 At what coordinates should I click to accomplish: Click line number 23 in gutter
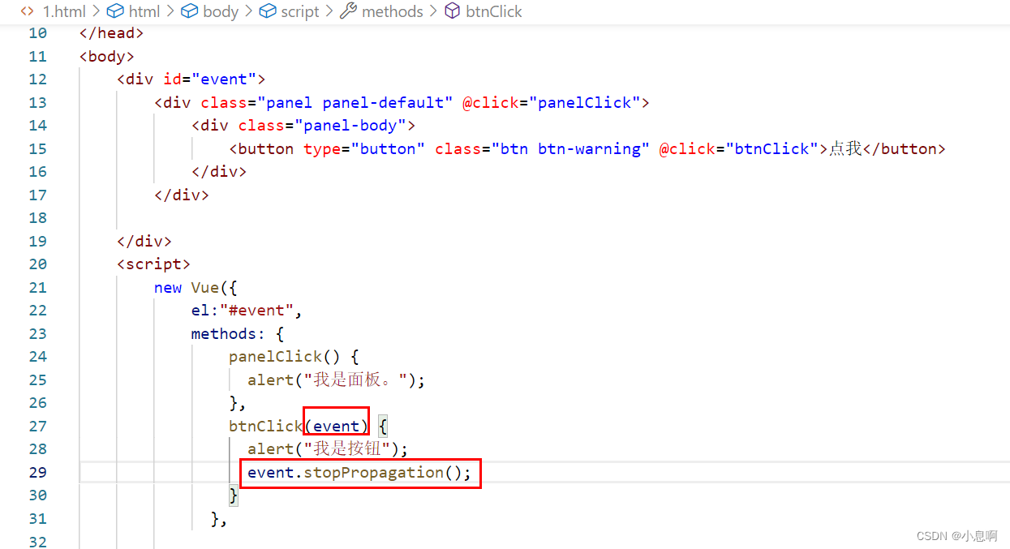37,334
